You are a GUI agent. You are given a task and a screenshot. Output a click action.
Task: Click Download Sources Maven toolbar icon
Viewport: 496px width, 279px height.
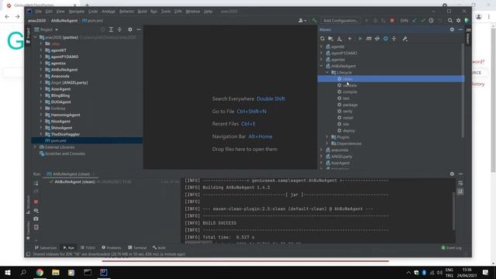339,39
